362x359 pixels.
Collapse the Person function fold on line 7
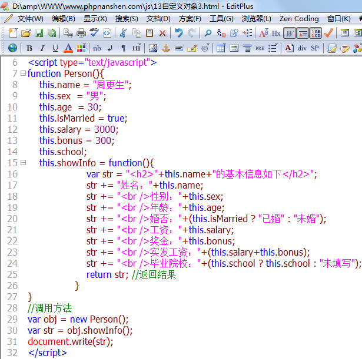[x=23, y=73]
